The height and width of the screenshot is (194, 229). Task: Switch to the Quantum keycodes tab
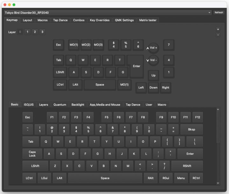tap(60, 104)
